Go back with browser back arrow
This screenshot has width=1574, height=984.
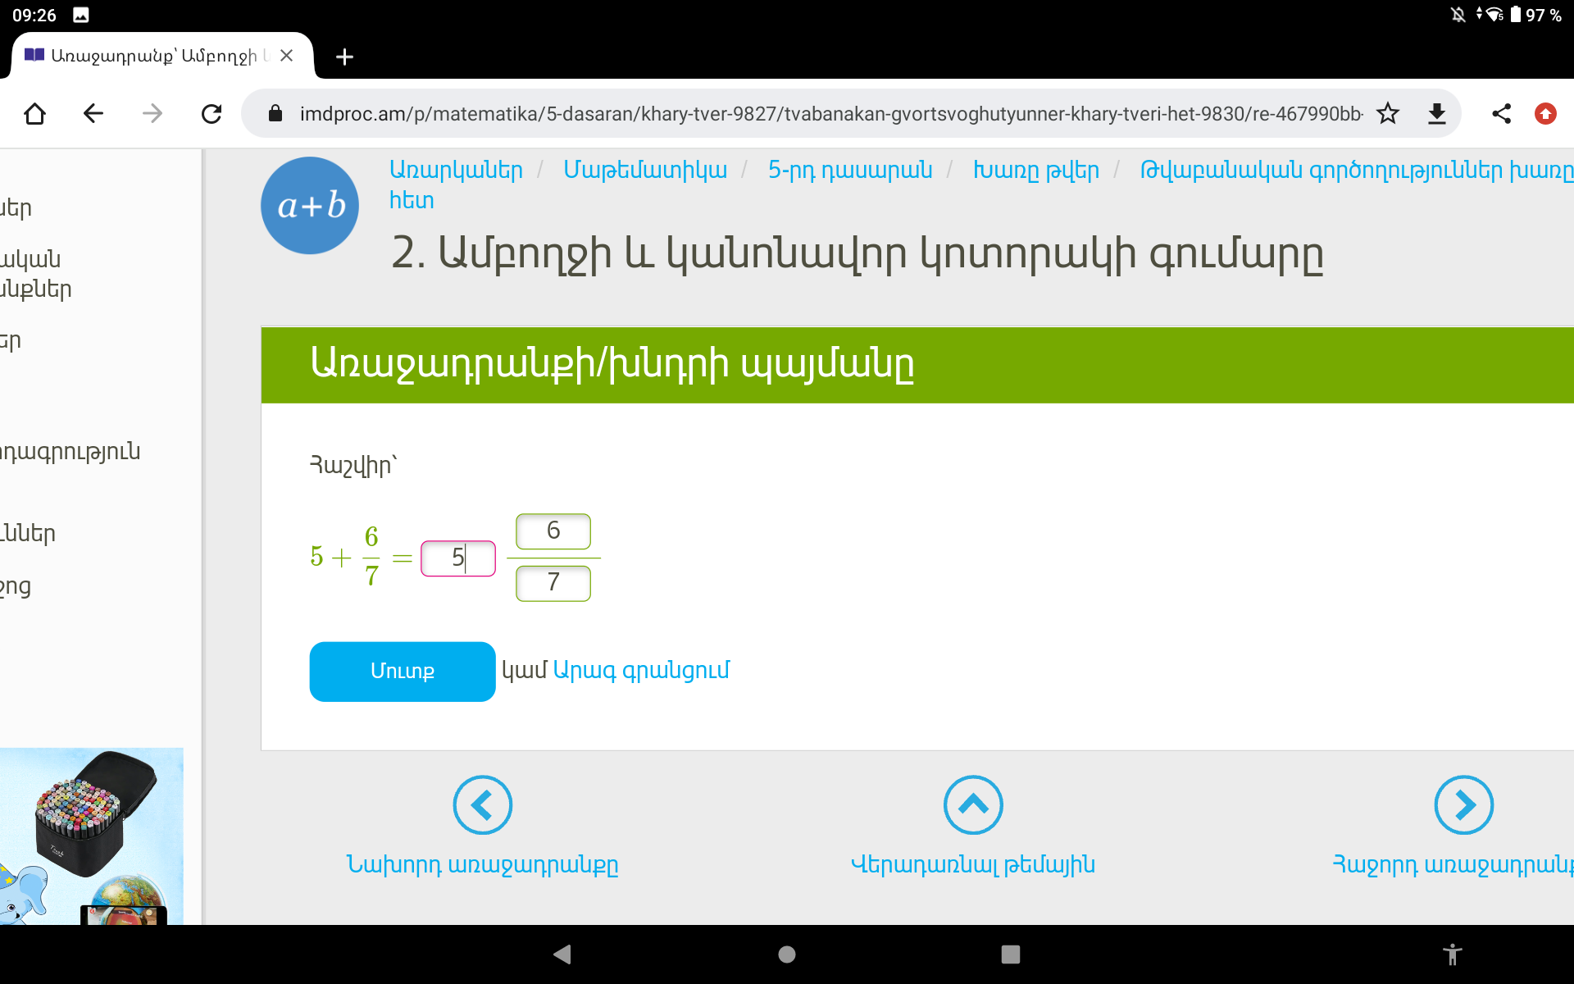click(93, 113)
